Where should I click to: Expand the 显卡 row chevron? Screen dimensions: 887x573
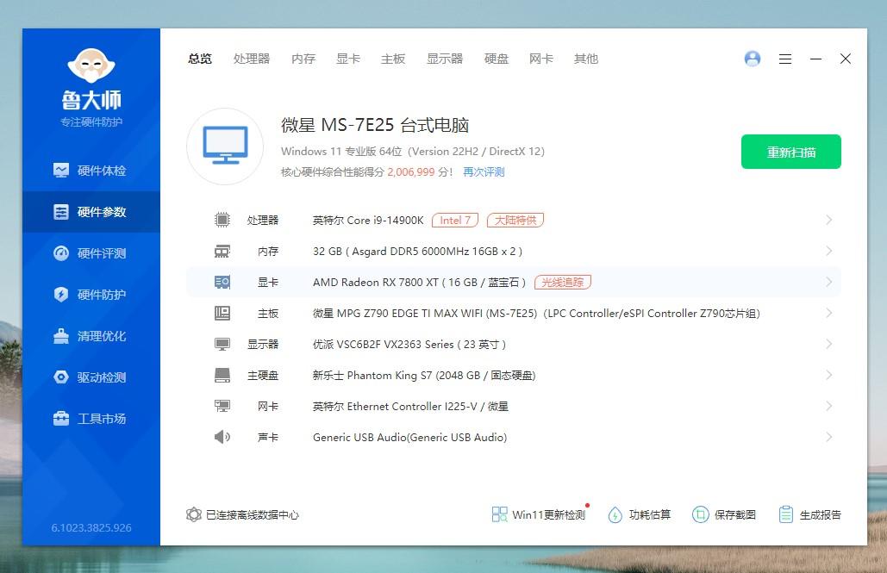click(x=828, y=283)
